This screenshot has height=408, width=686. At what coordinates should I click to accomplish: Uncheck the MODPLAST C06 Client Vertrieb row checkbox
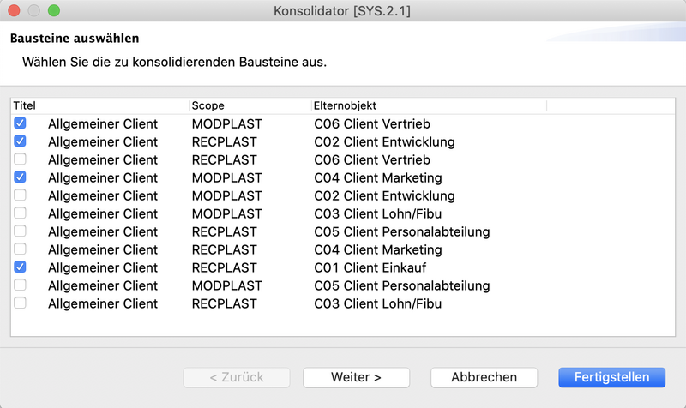tap(20, 123)
